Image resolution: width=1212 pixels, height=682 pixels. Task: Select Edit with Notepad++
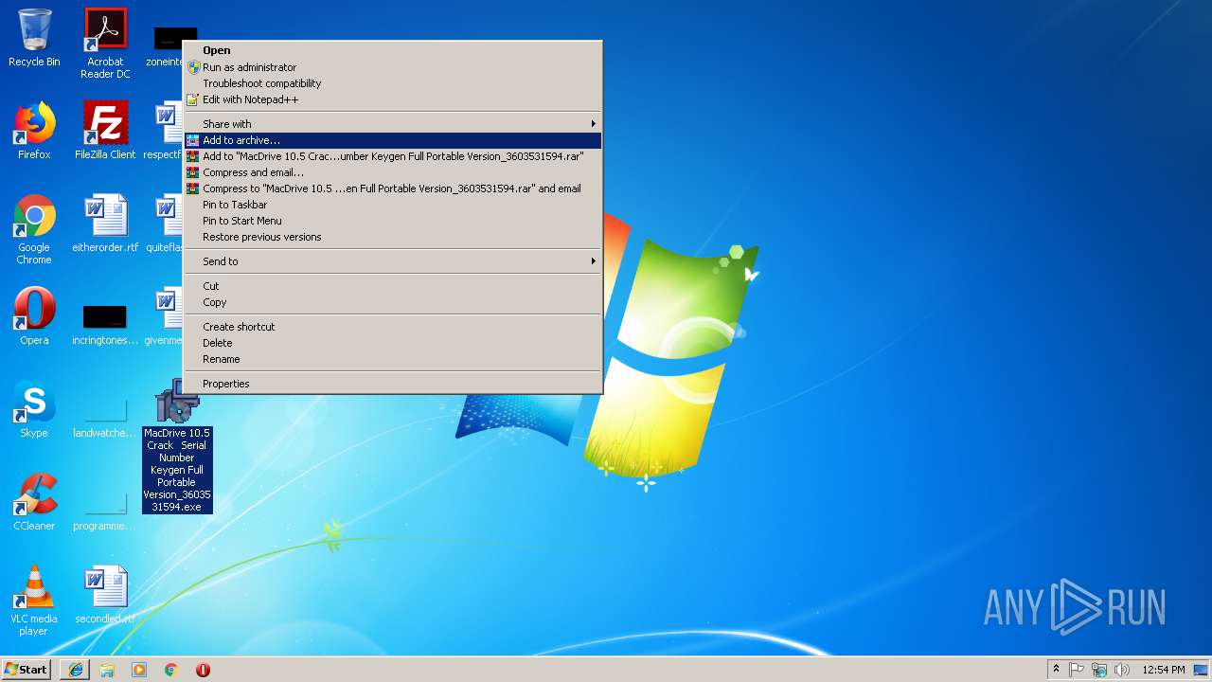(393, 99)
